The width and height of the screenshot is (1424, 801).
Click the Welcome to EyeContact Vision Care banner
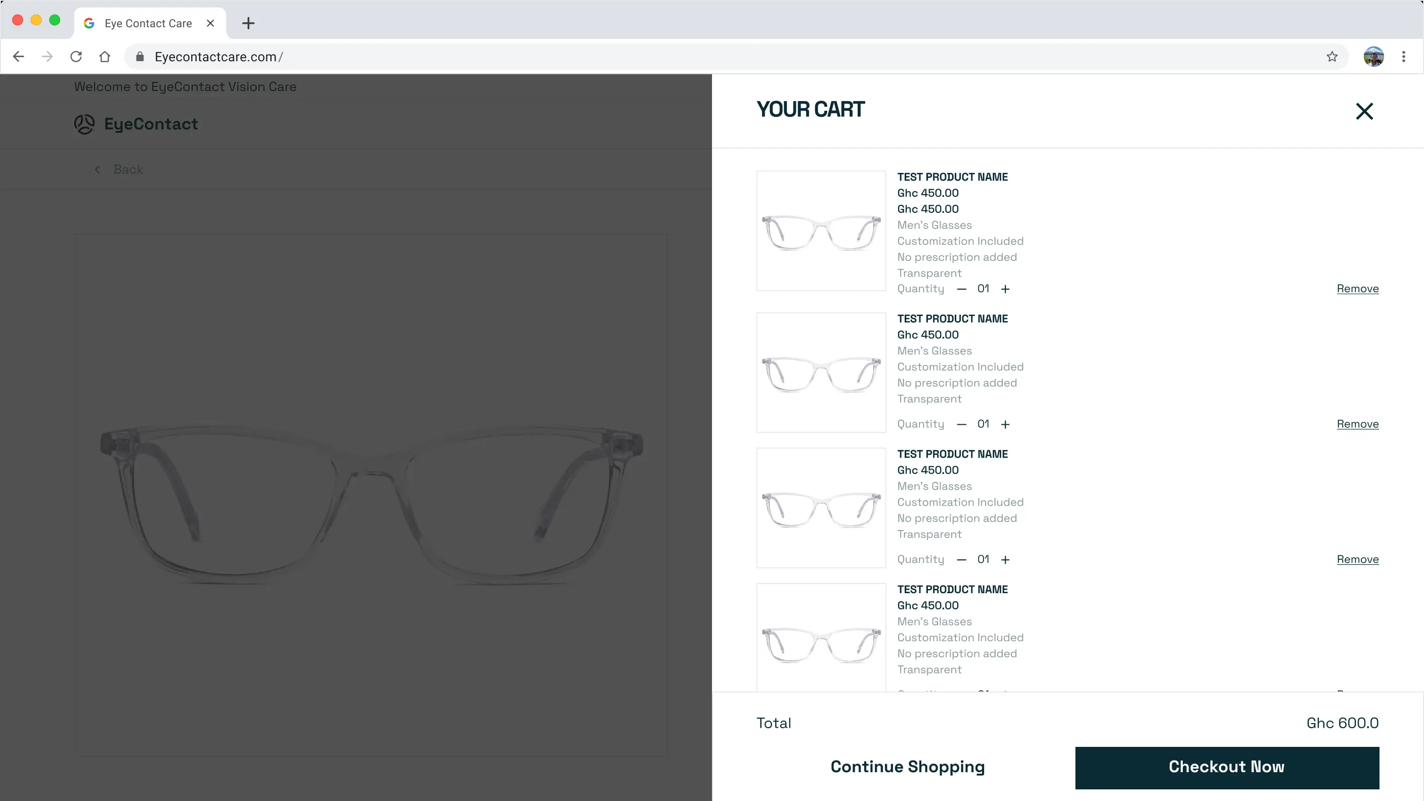click(185, 87)
